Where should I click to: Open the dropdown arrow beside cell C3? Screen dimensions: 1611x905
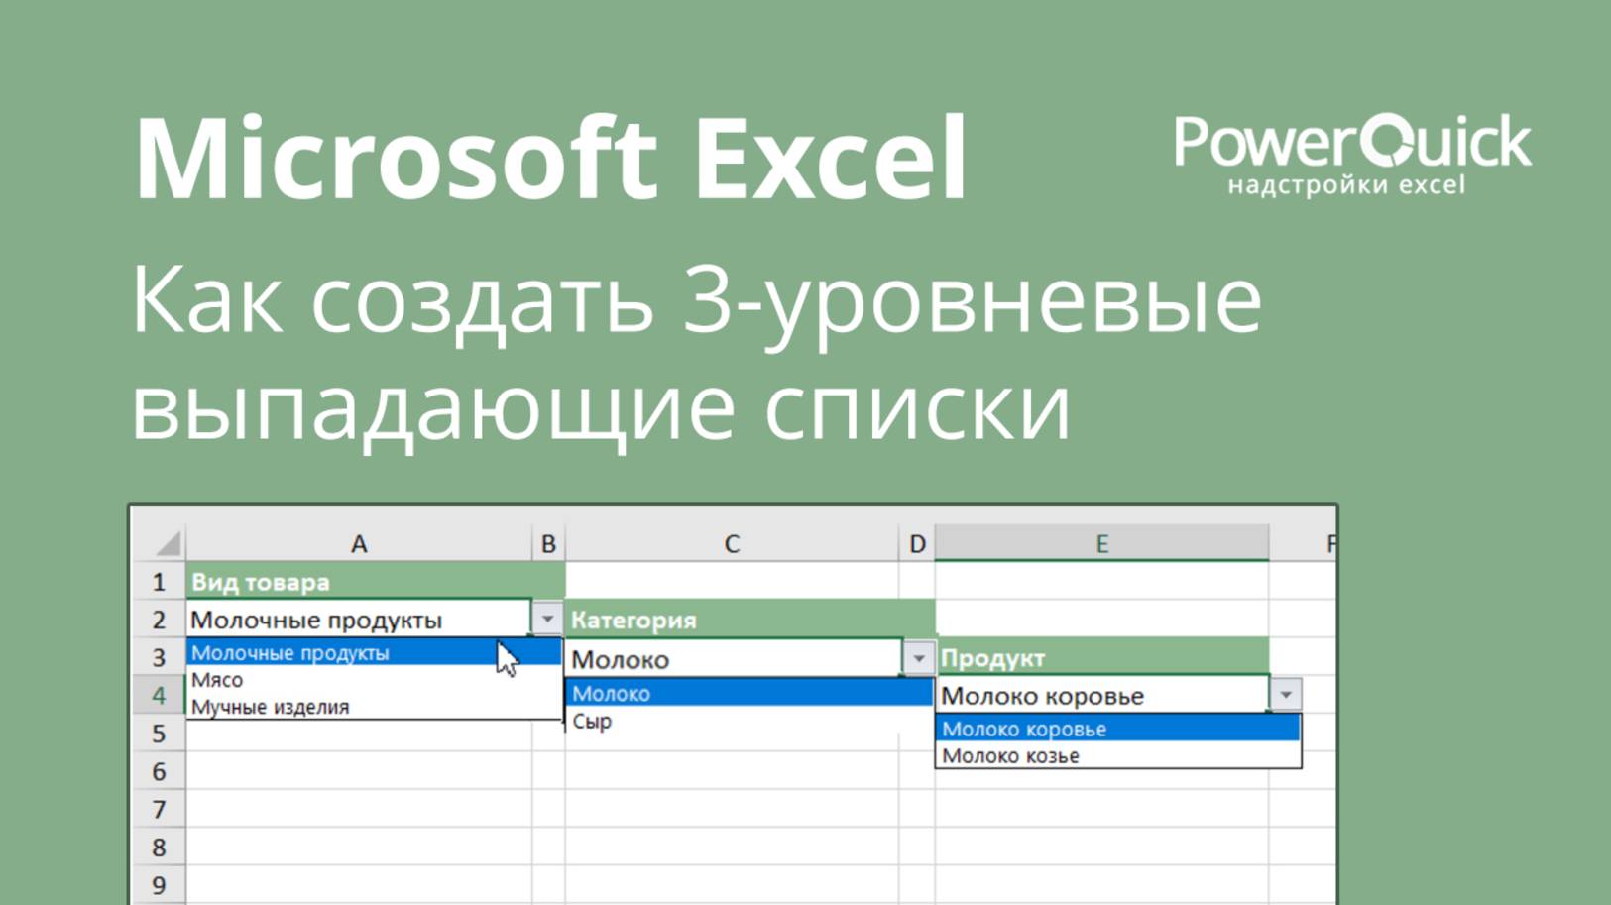[919, 658]
